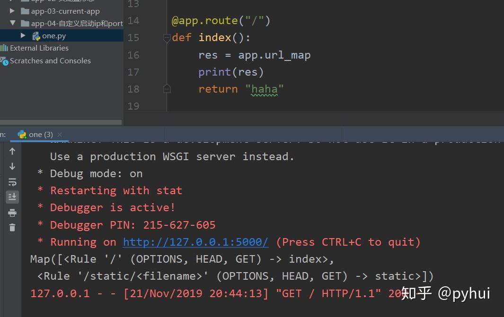The width and height of the screenshot is (504, 317).
Task: Click the print icon in run toolbar
Action: tap(12, 213)
